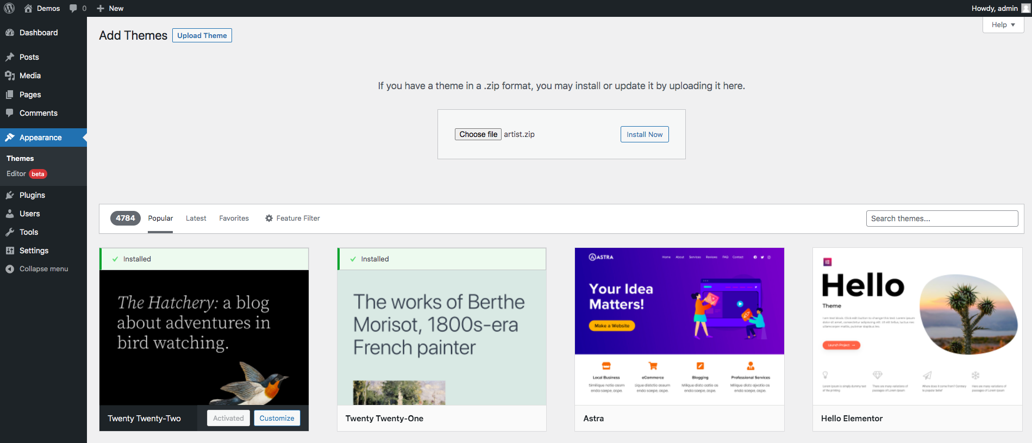Open the Editor beta submenu item
Viewport: 1032px width, 443px height.
(27, 174)
